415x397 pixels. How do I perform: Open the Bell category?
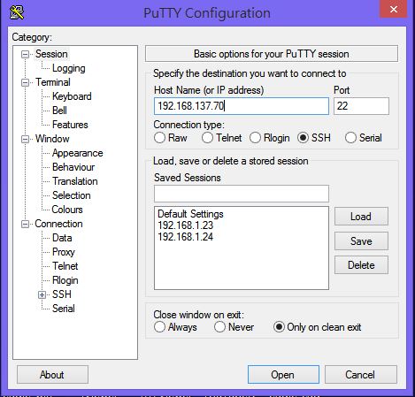pyautogui.click(x=59, y=111)
